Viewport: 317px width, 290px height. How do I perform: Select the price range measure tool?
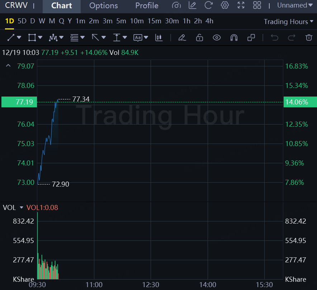click(x=117, y=38)
